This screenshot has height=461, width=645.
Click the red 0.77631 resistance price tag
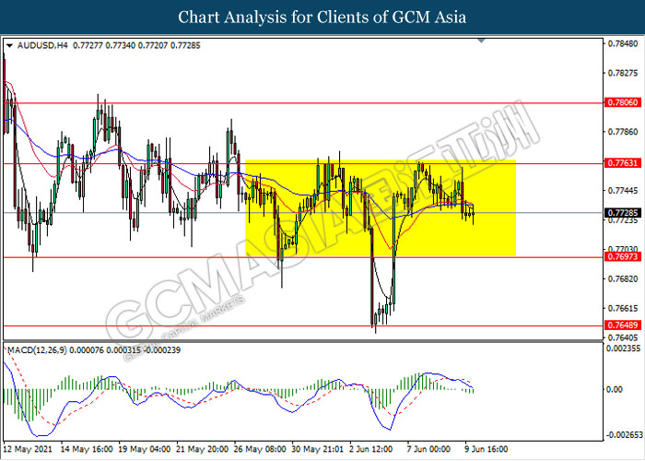pyautogui.click(x=619, y=163)
